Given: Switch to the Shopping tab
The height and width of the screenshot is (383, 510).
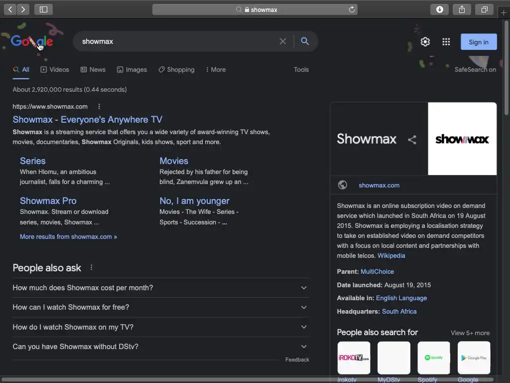Looking at the screenshot, I should (176, 70).
